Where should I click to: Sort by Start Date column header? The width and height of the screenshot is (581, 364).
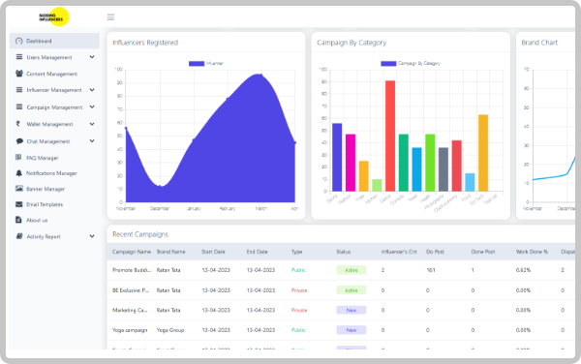(x=213, y=252)
